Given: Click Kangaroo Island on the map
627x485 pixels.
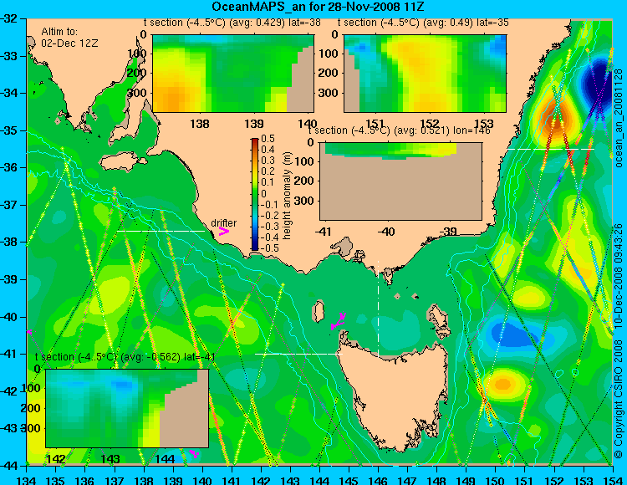Looking at the screenshot, I should point(121,162).
